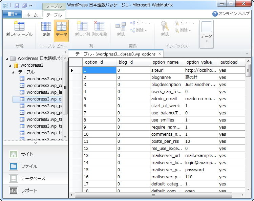
Task: Click the Save icon in quick access toolbar
Action: [x=17, y=6]
